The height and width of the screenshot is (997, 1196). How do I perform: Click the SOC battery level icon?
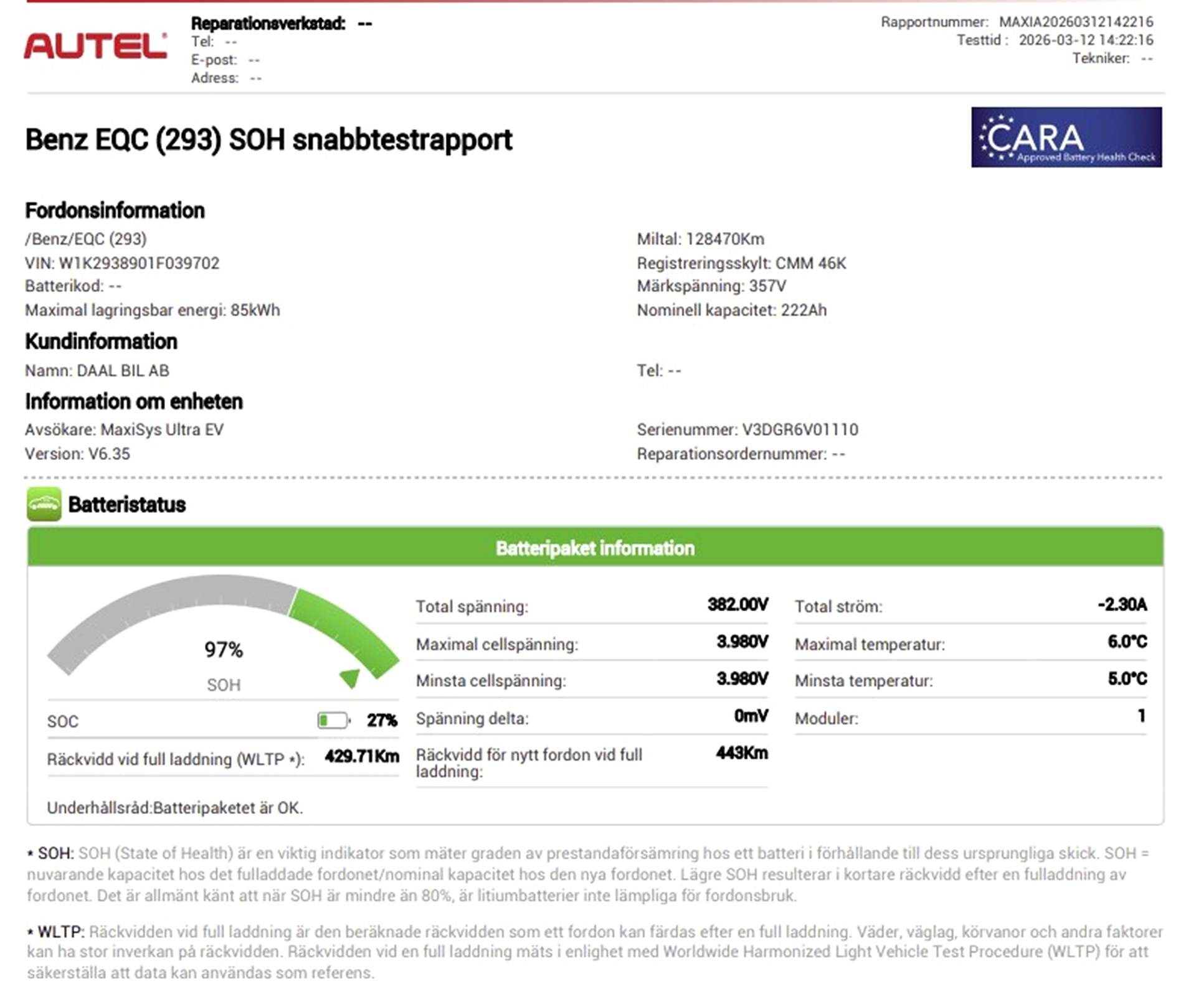333,721
